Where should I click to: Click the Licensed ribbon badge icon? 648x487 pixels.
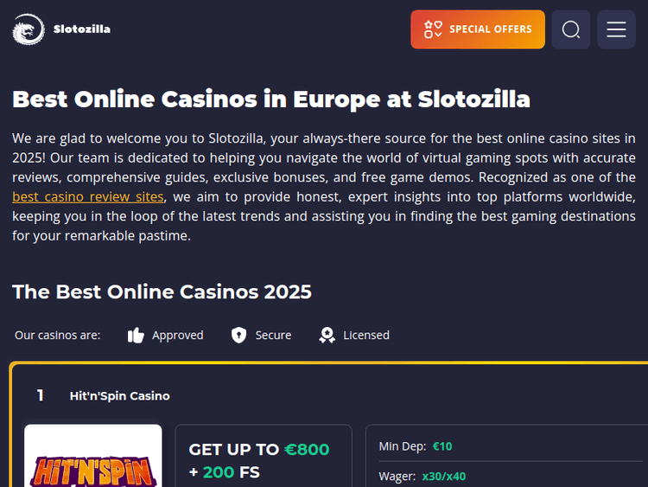click(327, 336)
